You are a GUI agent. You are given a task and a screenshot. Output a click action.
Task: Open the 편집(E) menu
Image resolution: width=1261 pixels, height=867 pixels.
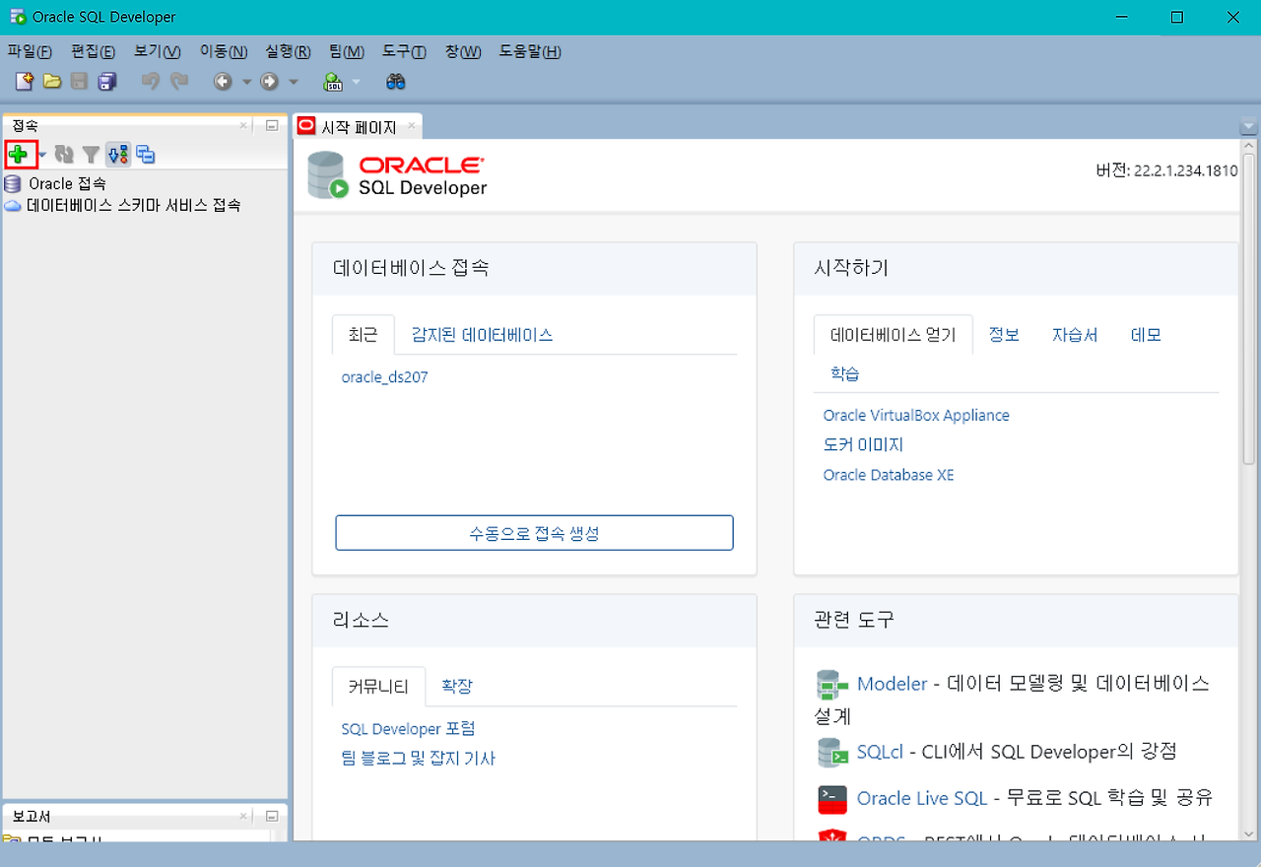click(93, 51)
